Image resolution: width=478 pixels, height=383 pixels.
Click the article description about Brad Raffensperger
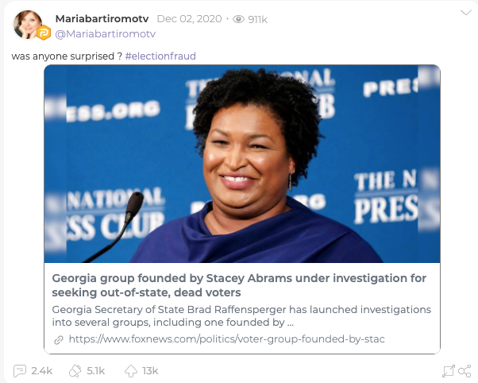coord(241,316)
